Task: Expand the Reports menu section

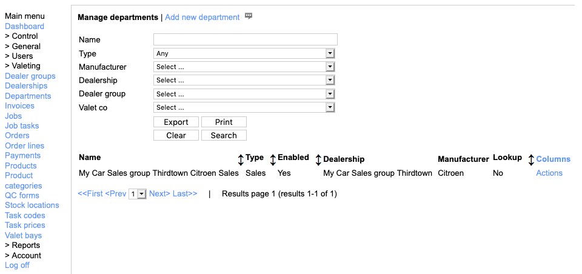Action: tap(22, 246)
